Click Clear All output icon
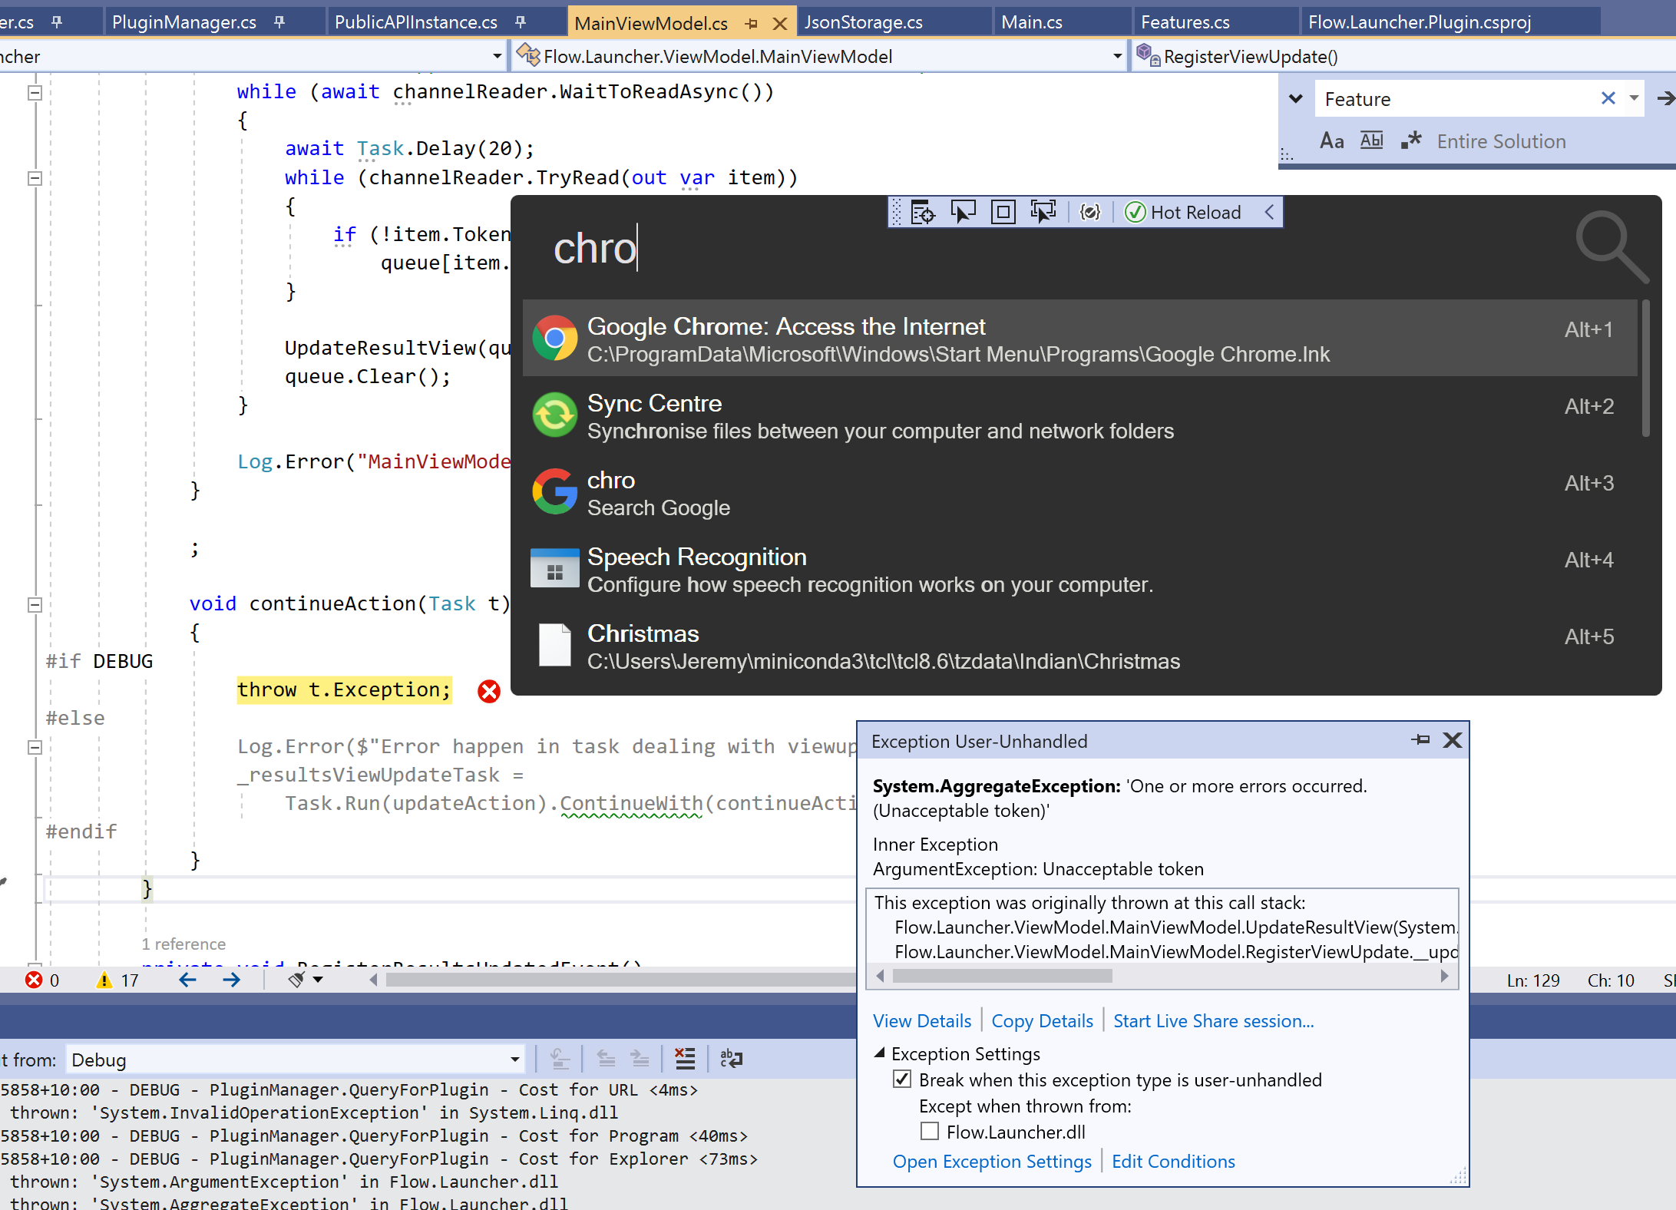 684,1060
